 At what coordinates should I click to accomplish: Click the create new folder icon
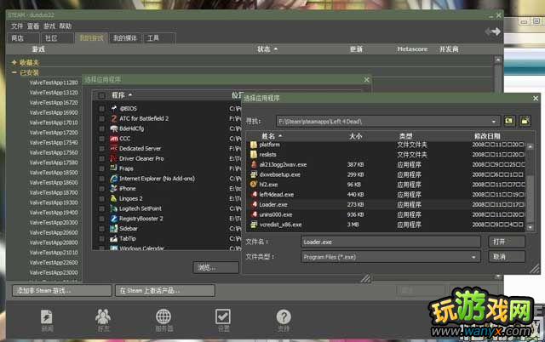(525, 121)
